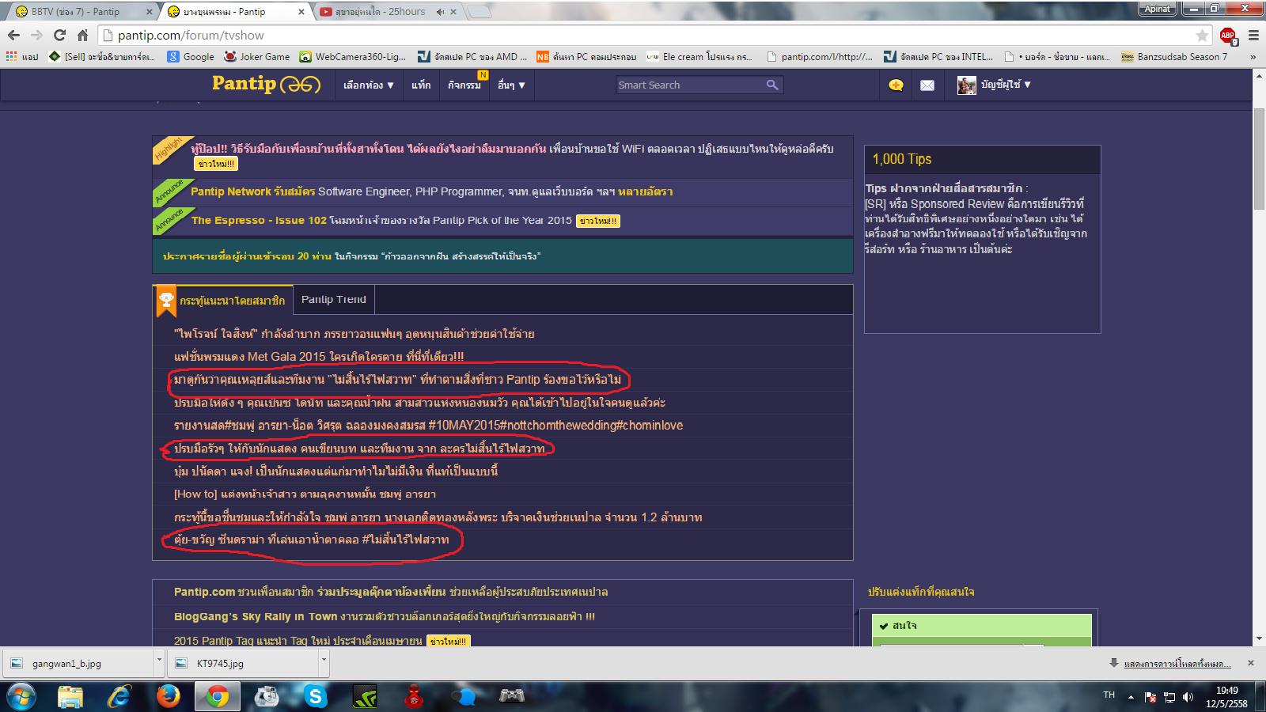Image resolution: width=1266 pixels, height=712 pixels.
Task: Open the Apps bookmarks shortcut
Action: pyautogui.click(x=22, y=56)
